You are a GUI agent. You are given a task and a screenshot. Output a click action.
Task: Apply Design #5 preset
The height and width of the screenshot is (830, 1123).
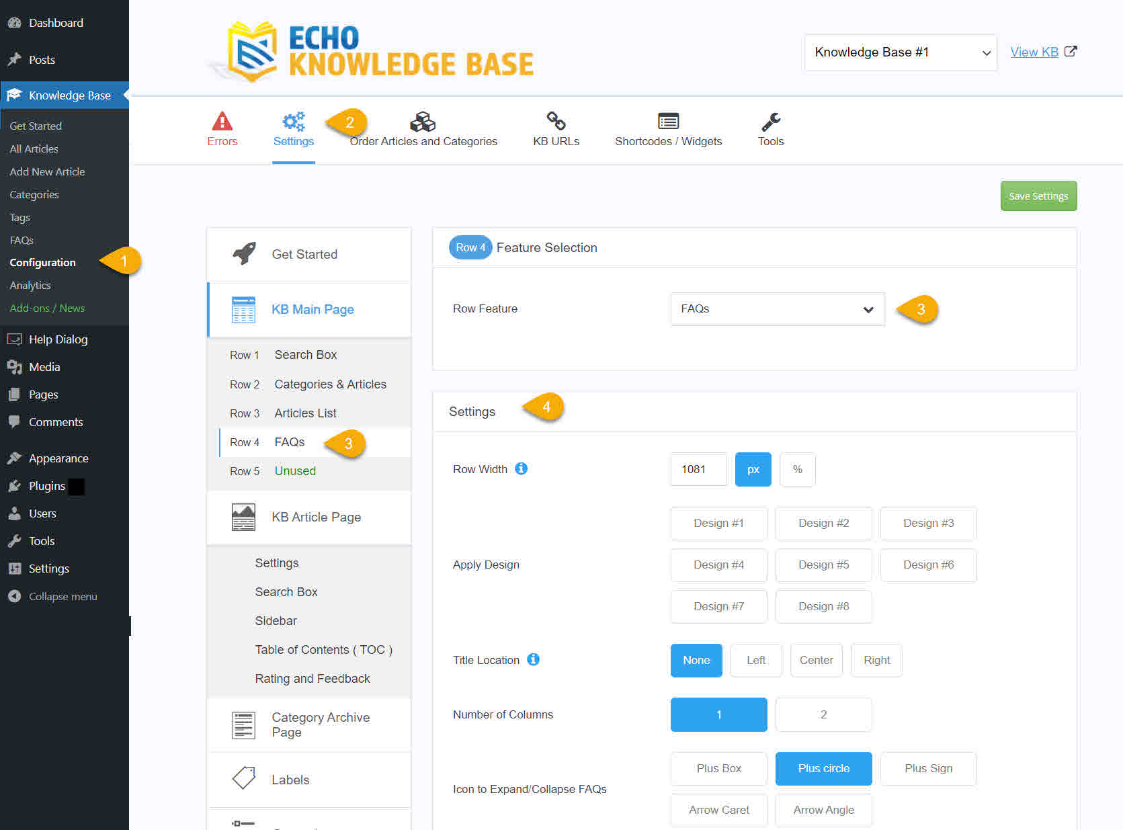click(823, 565)
